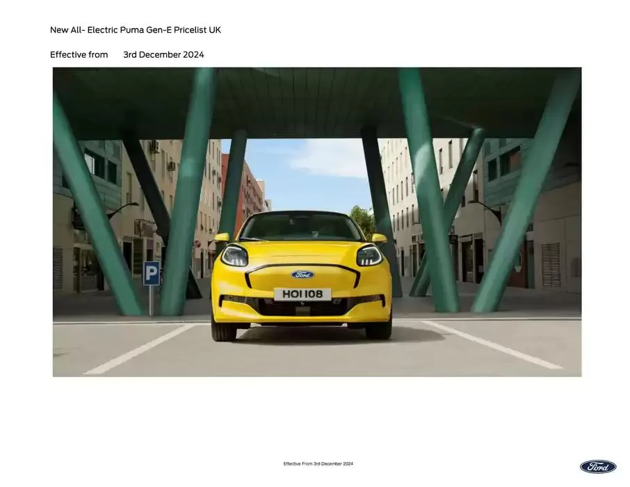
Task: Select the 3rd December 2024 date text
Action: pyautogui.click(x=163, y=54)
